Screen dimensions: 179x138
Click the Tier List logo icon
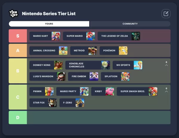[13, 13]
